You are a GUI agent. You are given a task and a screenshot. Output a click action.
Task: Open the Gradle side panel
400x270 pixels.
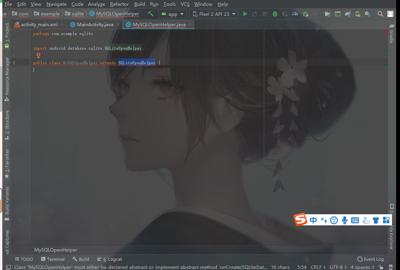coord(391,33)
